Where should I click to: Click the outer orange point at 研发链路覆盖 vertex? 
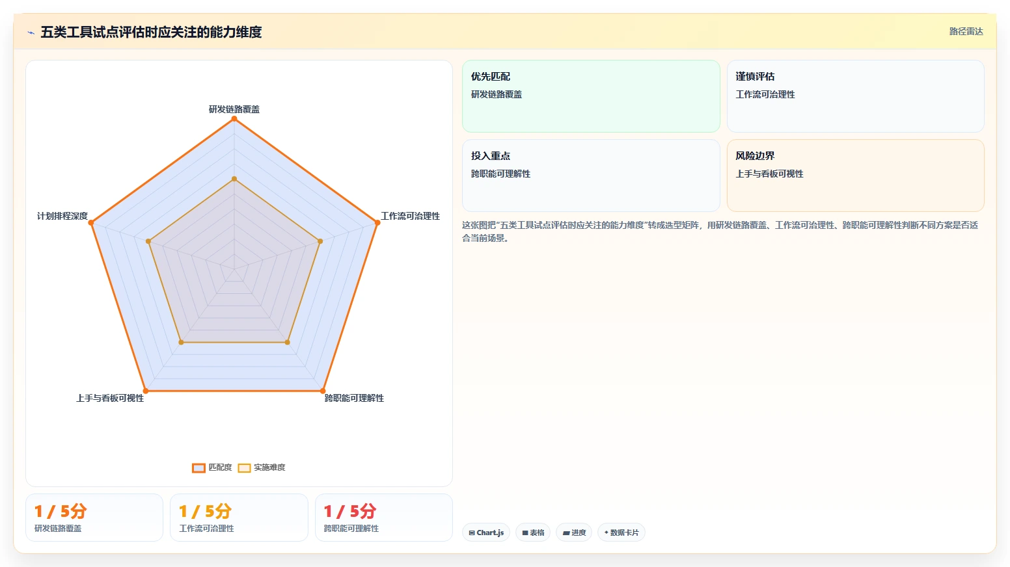click(x=234, y=118)
